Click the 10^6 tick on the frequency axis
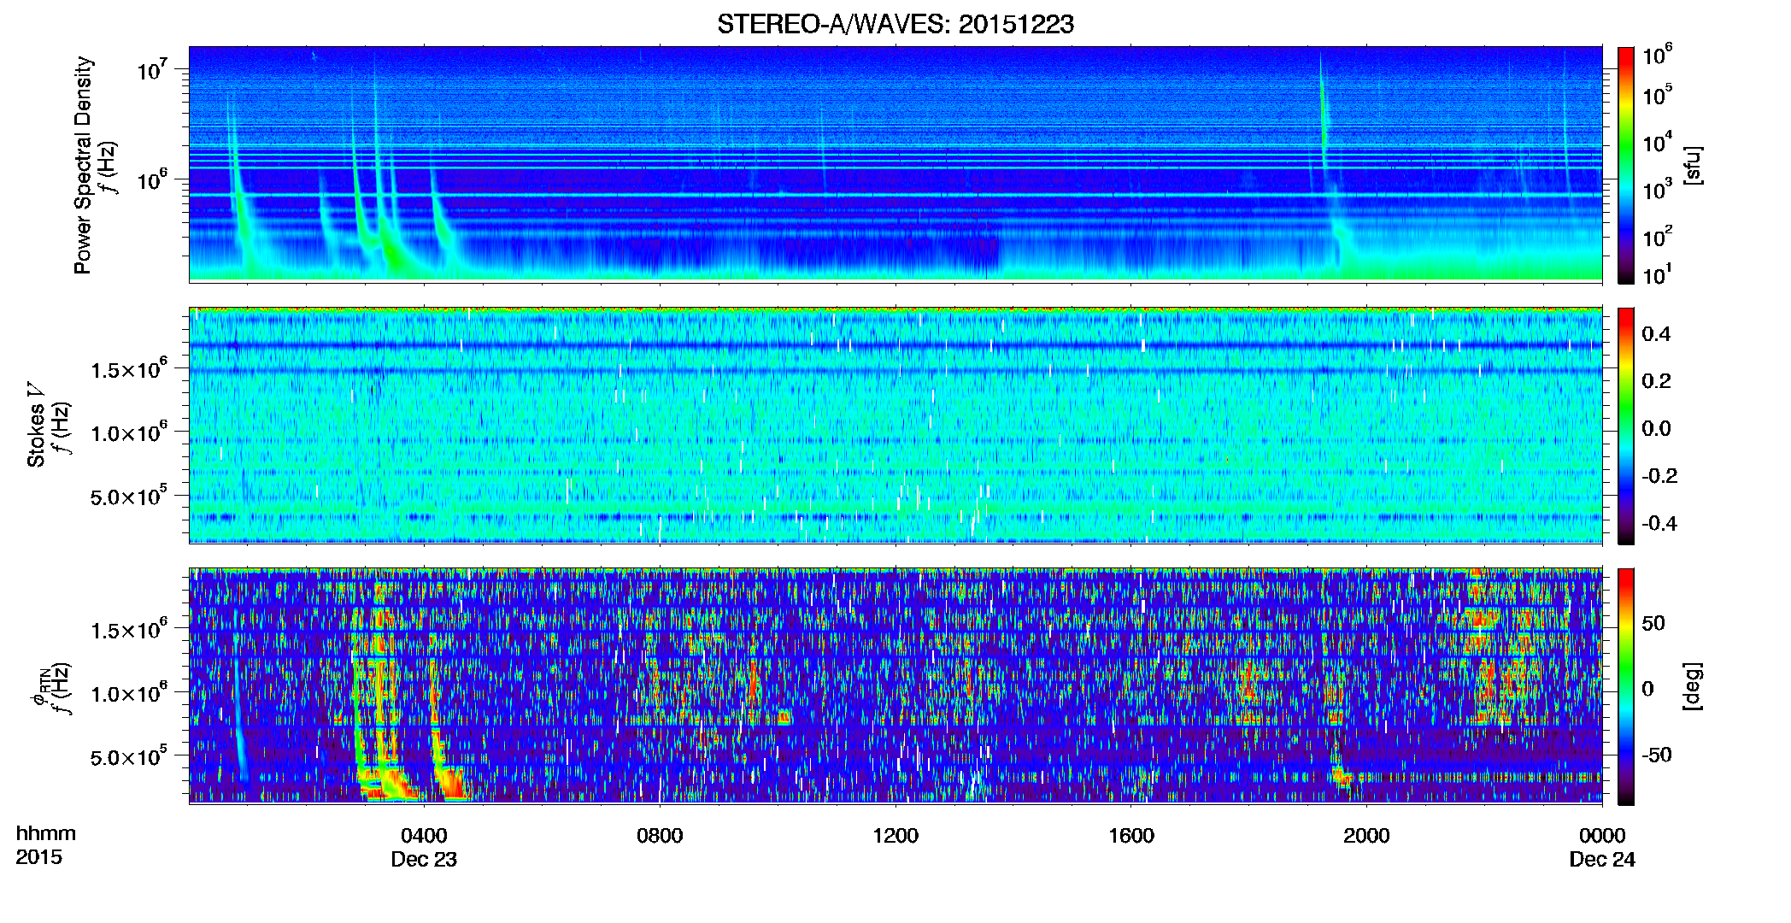The height and width of the screenshot is (923, 1791). coord(152,179)
